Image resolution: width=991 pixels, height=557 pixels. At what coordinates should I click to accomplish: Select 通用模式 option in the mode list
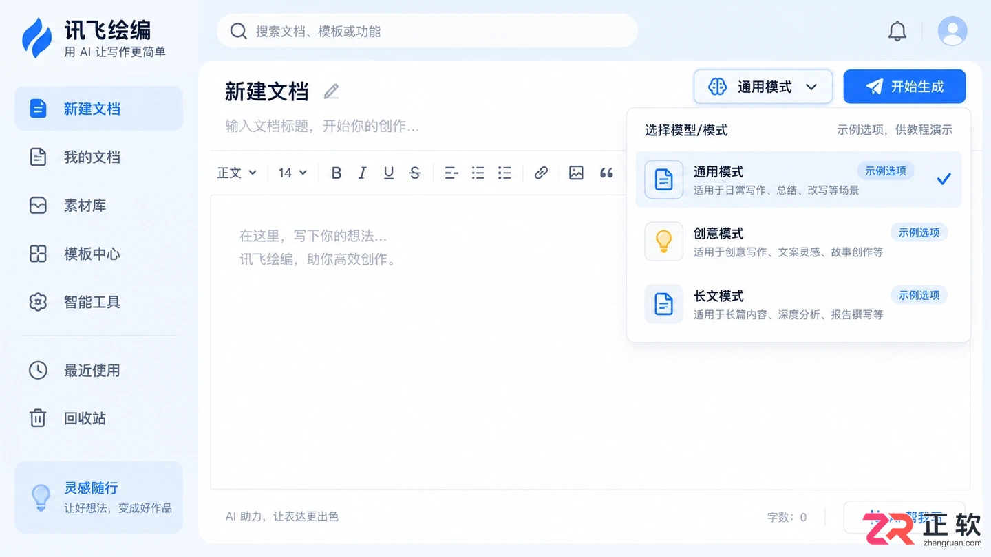(798, 179)
